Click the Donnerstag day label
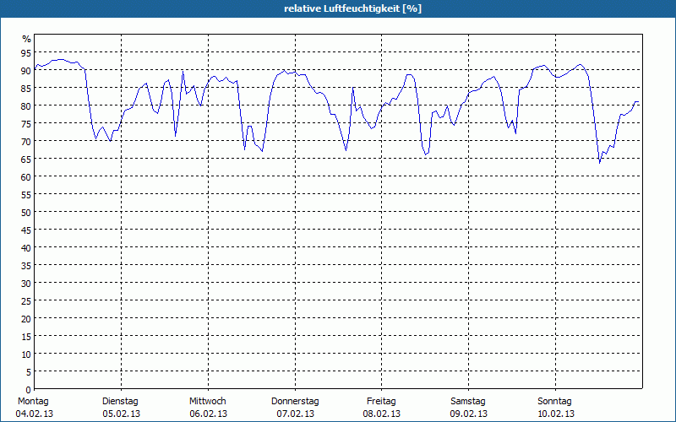Image resolution: width=676 pixels, height=422 pixels. (x=295, y=402)
